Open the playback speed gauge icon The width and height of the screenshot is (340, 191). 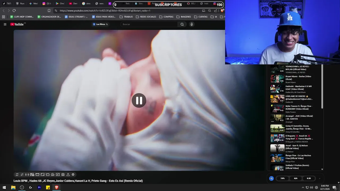(x=53, y=175)
